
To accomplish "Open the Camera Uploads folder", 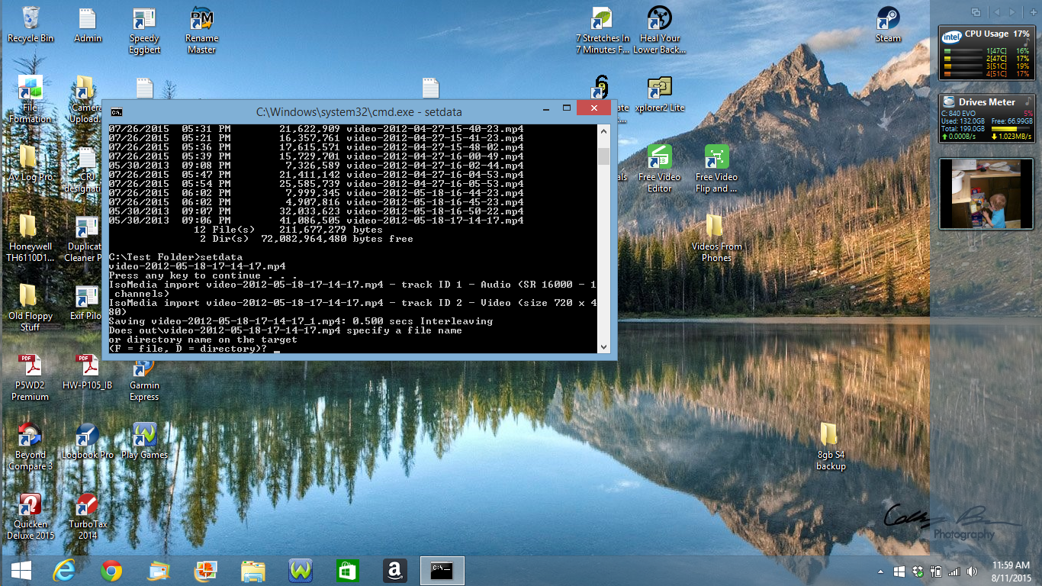I will tap(85, 99).
